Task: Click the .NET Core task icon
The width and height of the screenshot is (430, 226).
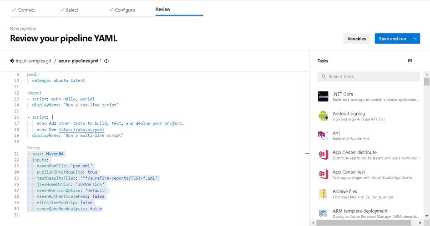Action: pyautogui.click(x=323, y=96)
